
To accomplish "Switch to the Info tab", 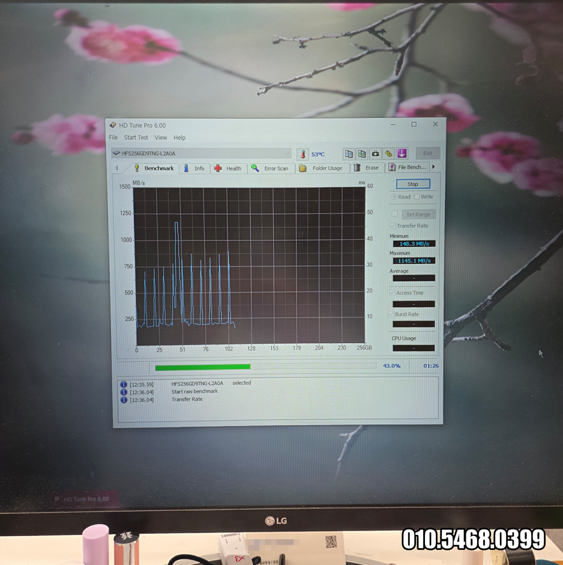I will (x=194, y=168).
